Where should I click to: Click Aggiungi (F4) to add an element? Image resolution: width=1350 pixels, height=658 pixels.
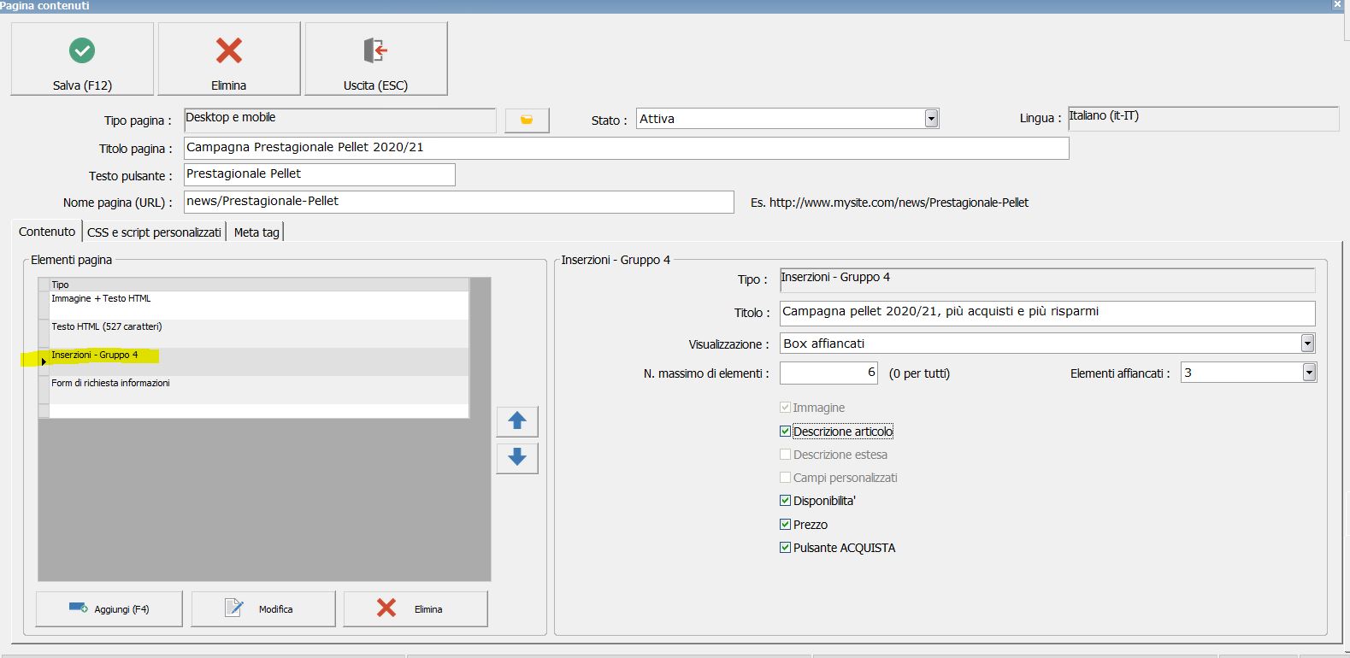[109, 609]
